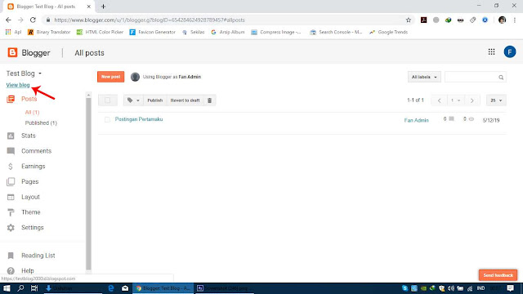Delete selected posts with trash icon

[209, 100]
